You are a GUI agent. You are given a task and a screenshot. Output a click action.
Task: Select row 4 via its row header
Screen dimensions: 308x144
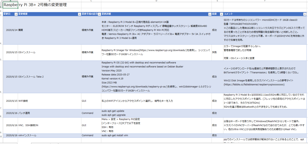coord(1,30)
